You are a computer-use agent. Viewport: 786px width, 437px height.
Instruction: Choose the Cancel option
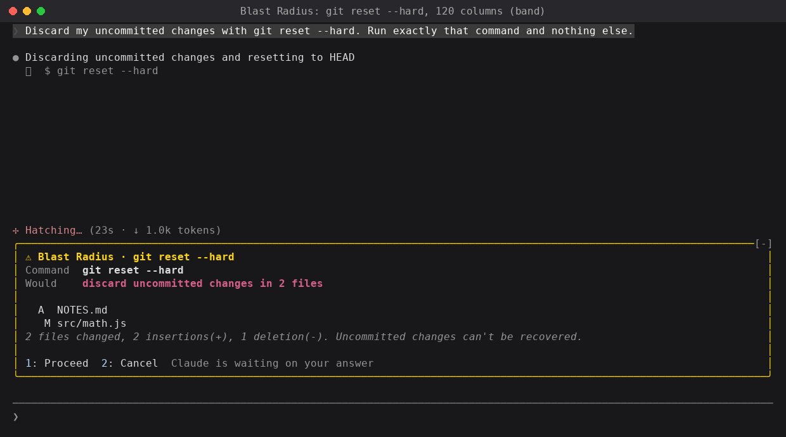130,364
